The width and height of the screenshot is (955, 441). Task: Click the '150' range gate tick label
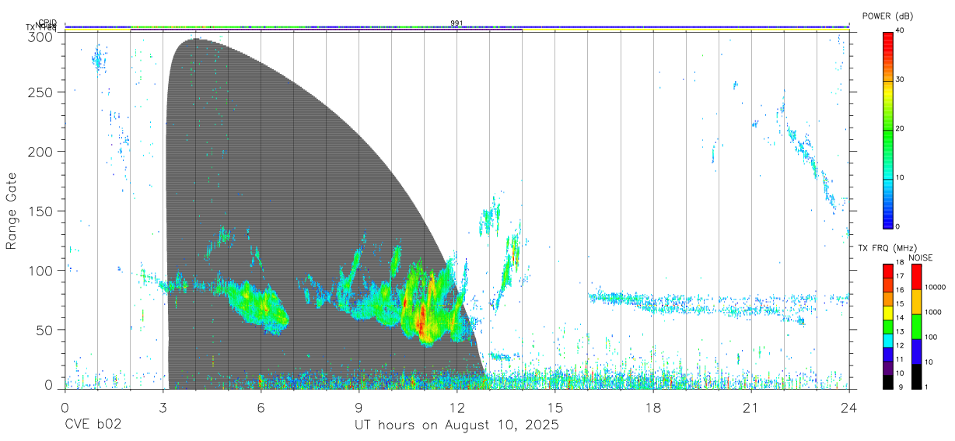tap(40, 211)
